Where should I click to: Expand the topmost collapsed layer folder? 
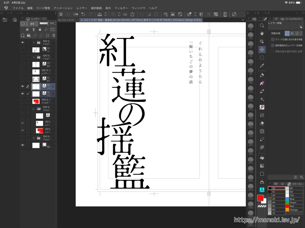point(33,43)
